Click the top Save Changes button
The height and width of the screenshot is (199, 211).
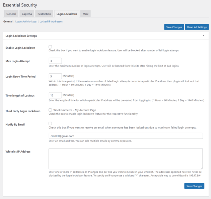[174, 27]
